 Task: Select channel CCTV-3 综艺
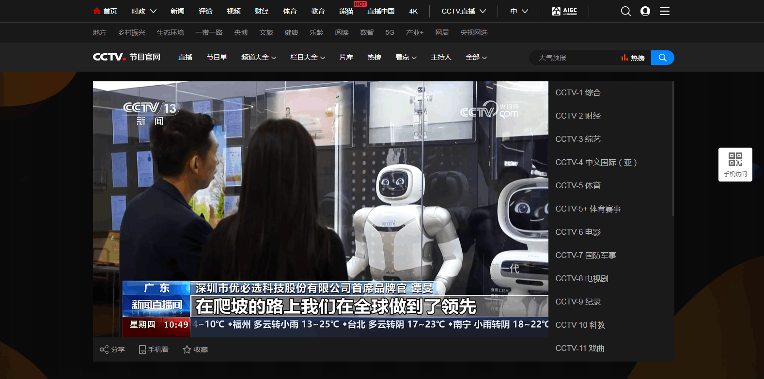(x=577, y=139)
